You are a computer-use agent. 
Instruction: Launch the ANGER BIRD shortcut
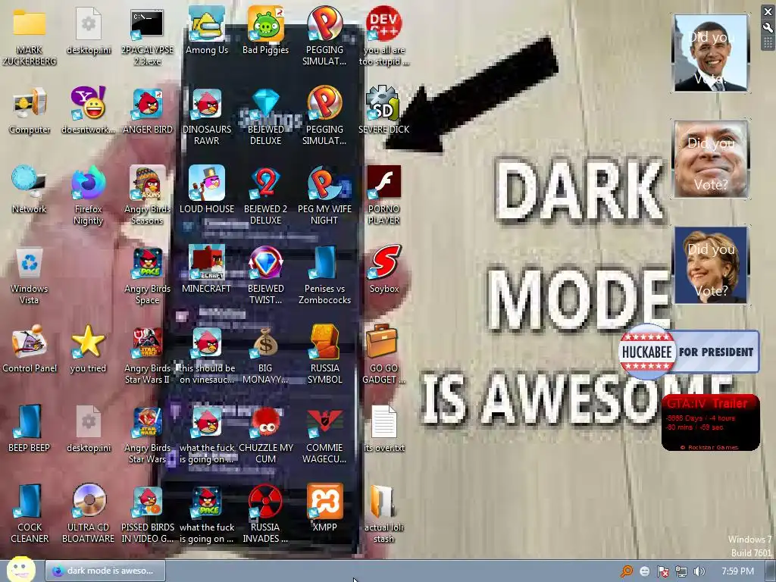click(x=148, y=111)
